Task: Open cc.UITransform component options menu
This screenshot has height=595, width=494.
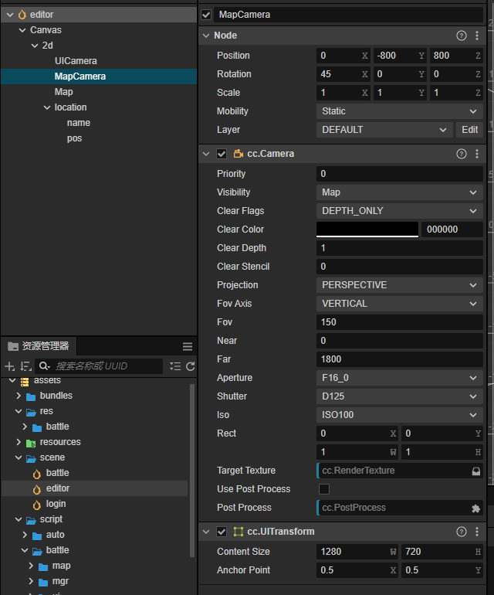Action: point(477,532)
